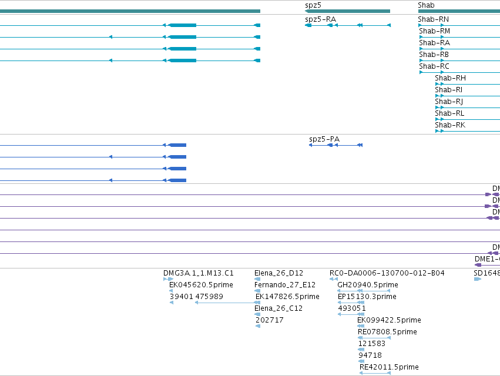Select the Shab-RB transcript label
This screenshot has width=500, height=376.
[434, 55]
